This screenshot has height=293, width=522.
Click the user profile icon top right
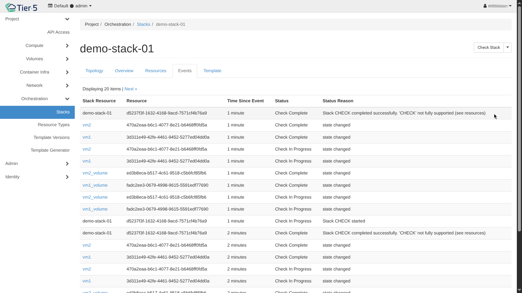(485, 6)
